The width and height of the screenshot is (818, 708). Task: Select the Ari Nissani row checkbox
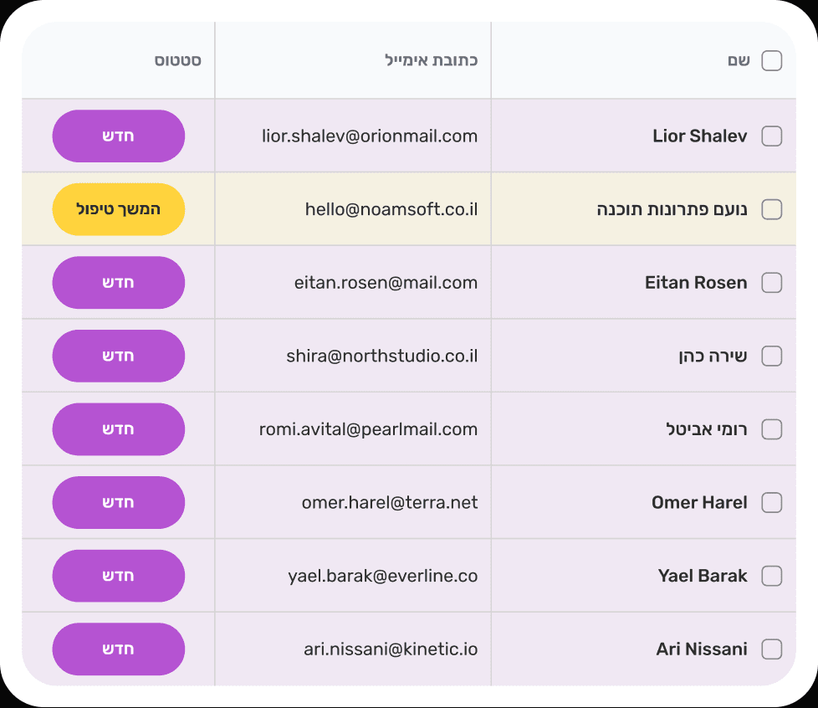(771, 649)
